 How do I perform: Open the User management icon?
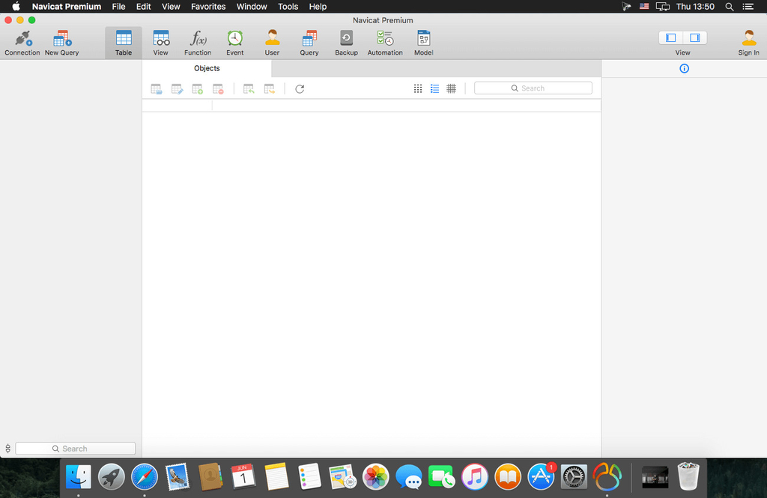coord(272,42)
